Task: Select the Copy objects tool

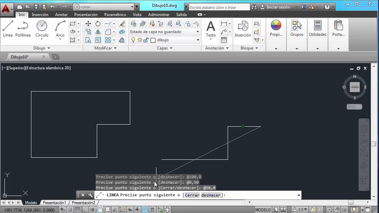Action: click(x=88, y=32)
